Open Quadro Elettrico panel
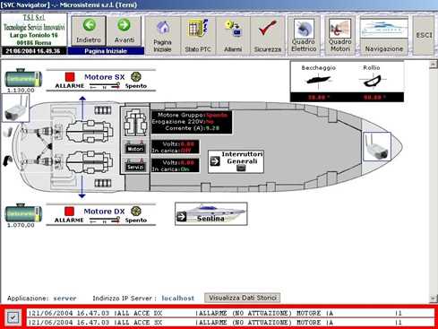 point(304,36)
